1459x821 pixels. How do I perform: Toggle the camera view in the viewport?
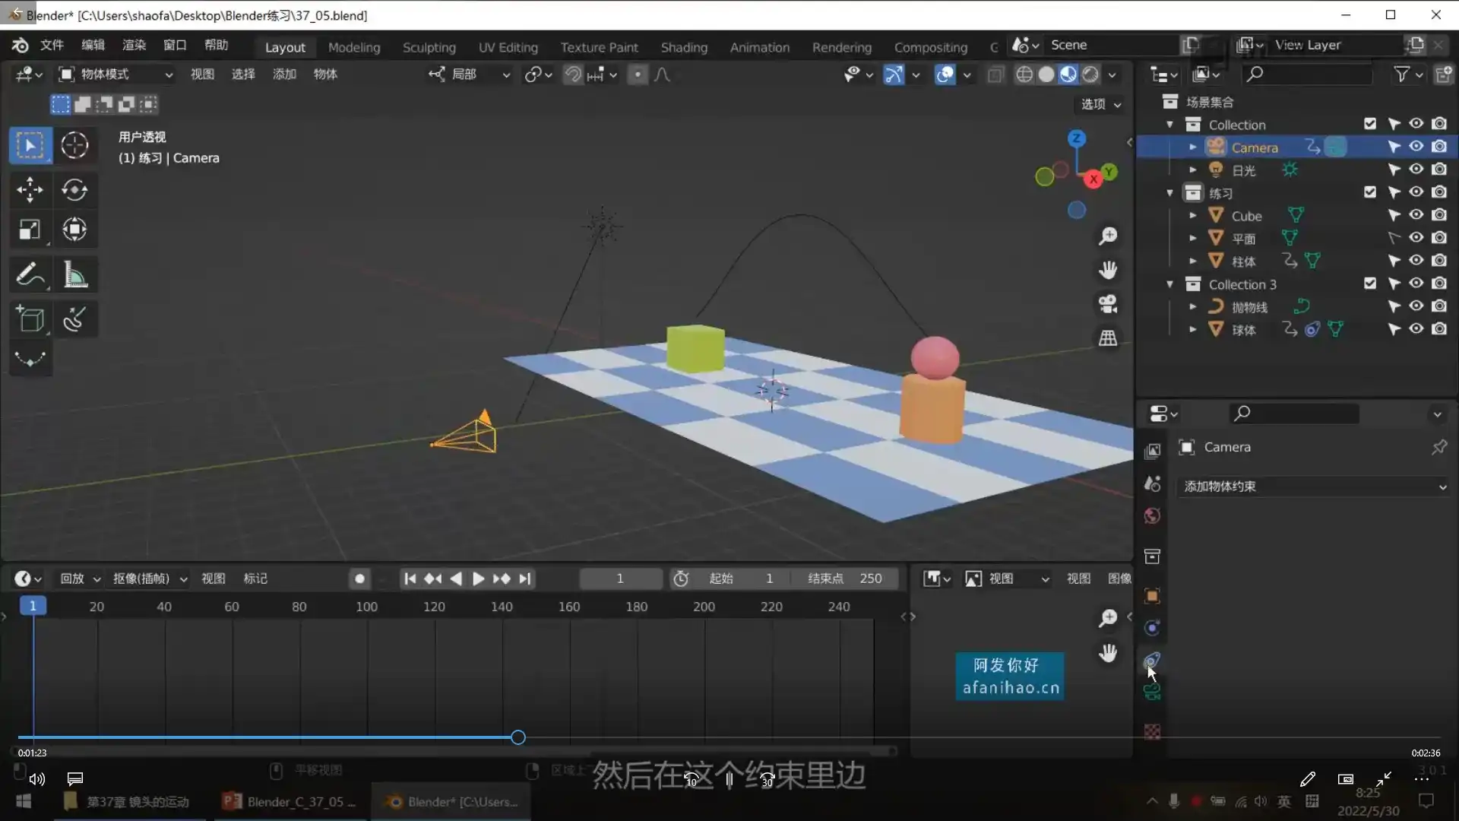1108,304
